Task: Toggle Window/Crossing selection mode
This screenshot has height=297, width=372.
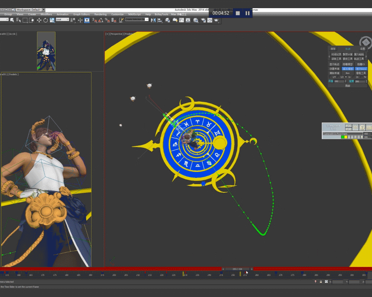Action: [x=31, y=20]
